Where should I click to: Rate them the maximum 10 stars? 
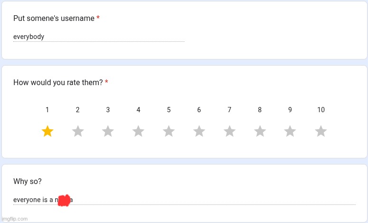click(x=321, y=131)
